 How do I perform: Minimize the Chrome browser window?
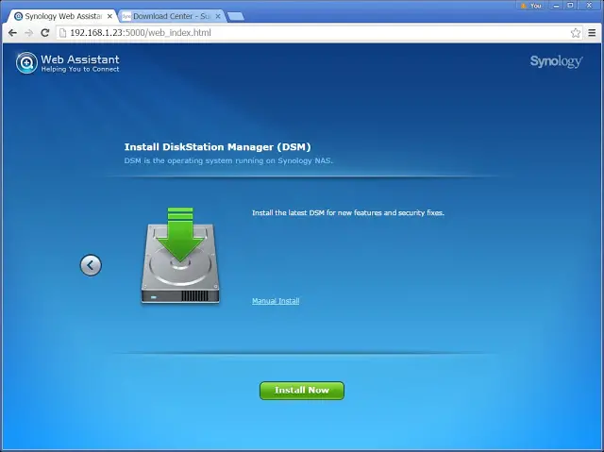point(556,6)
